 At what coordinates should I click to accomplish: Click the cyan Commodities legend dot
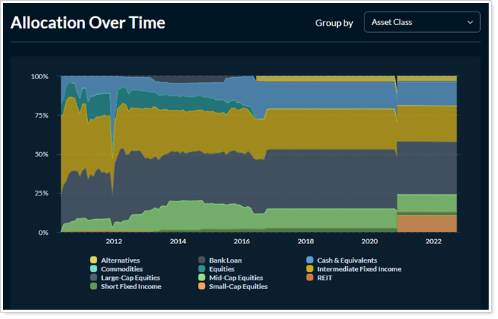[94, 269]
